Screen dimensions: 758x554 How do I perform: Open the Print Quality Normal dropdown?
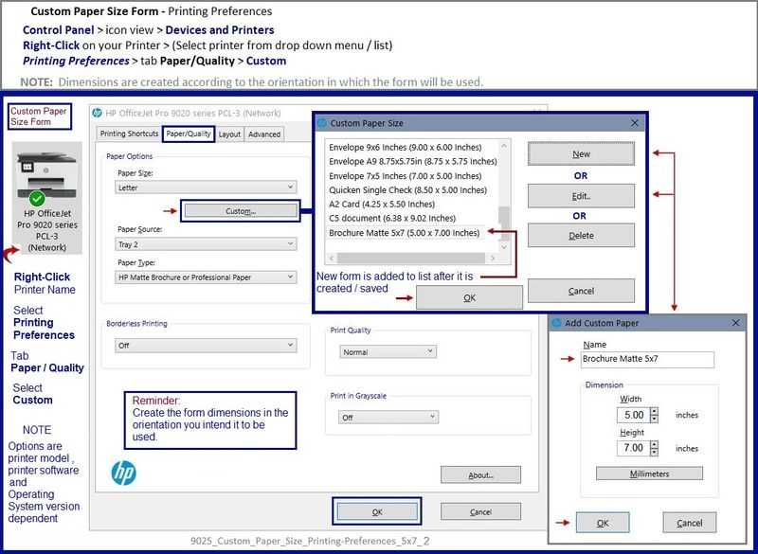point(388,351)
